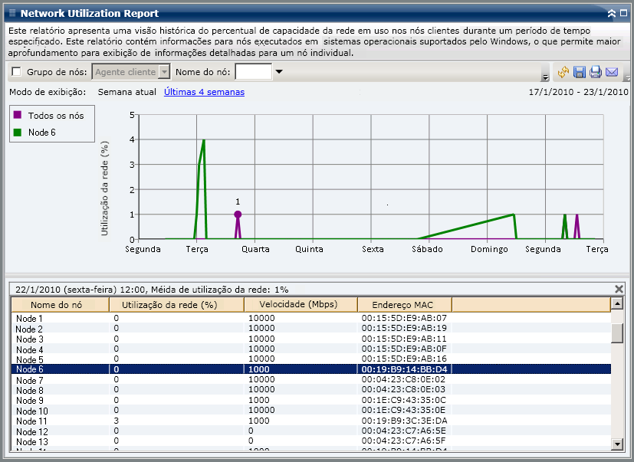Click the refresh report icon
The image size is (634, 462).
tap(563, 72)
